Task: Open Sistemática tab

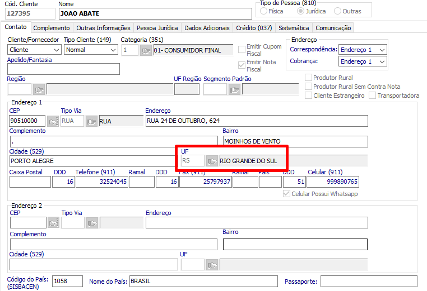Action: click(294, 28)
